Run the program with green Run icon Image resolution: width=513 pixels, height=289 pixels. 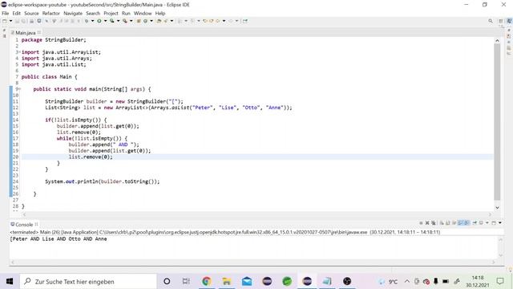pos(99,21)
